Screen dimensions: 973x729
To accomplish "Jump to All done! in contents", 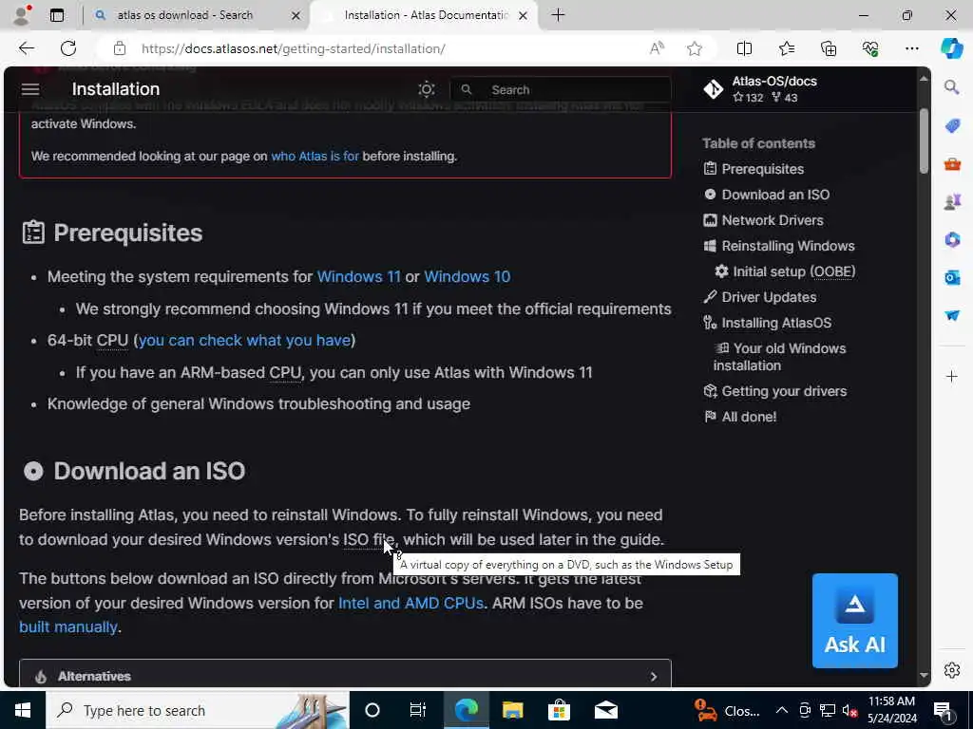I will pos(739,418).
